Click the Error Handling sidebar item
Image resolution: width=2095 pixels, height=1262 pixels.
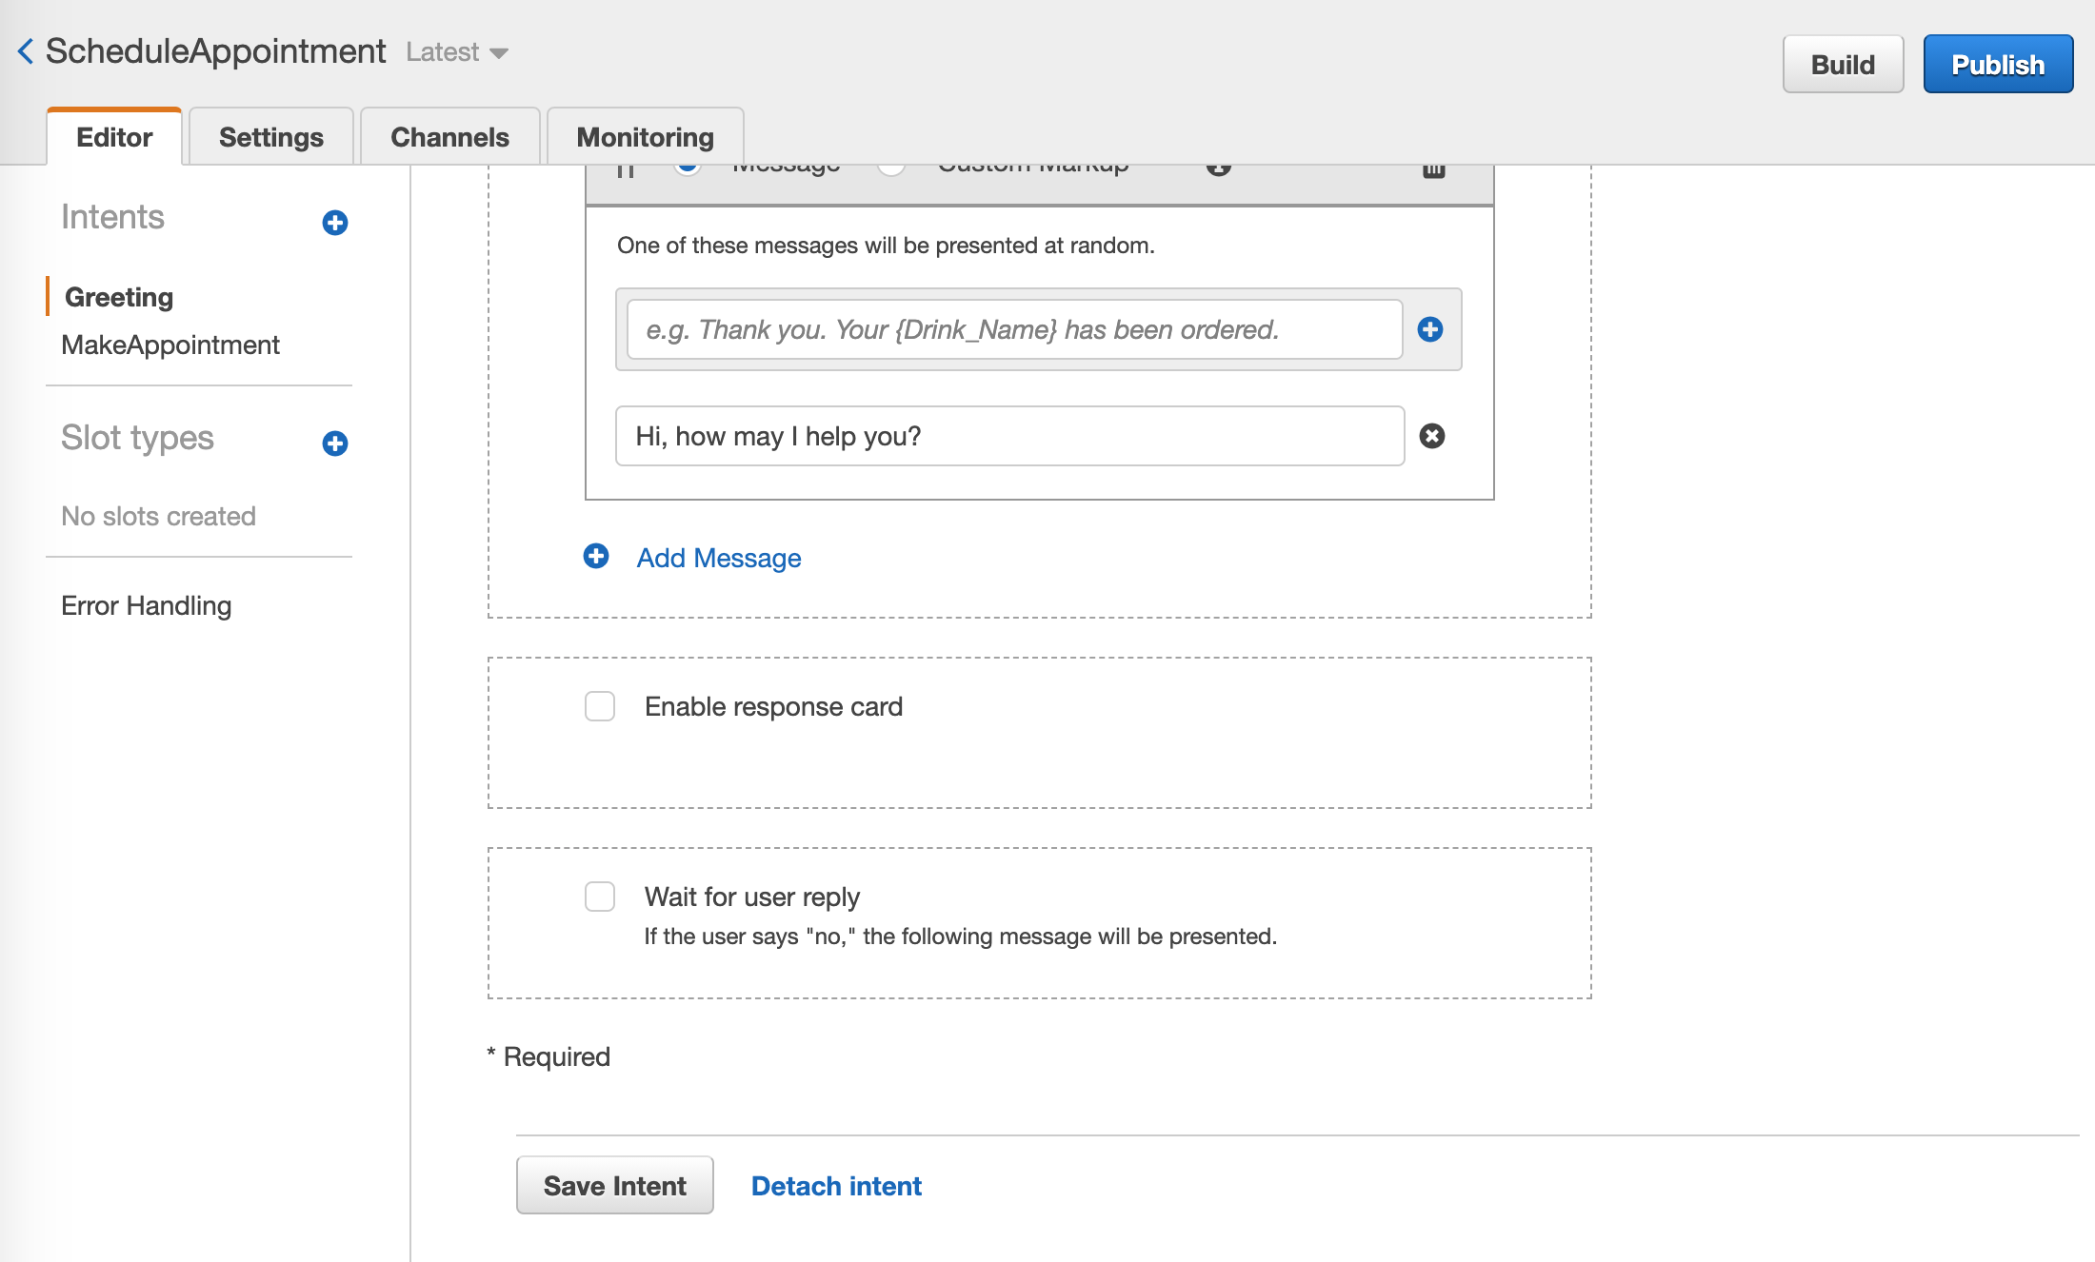tap(144, 605)
